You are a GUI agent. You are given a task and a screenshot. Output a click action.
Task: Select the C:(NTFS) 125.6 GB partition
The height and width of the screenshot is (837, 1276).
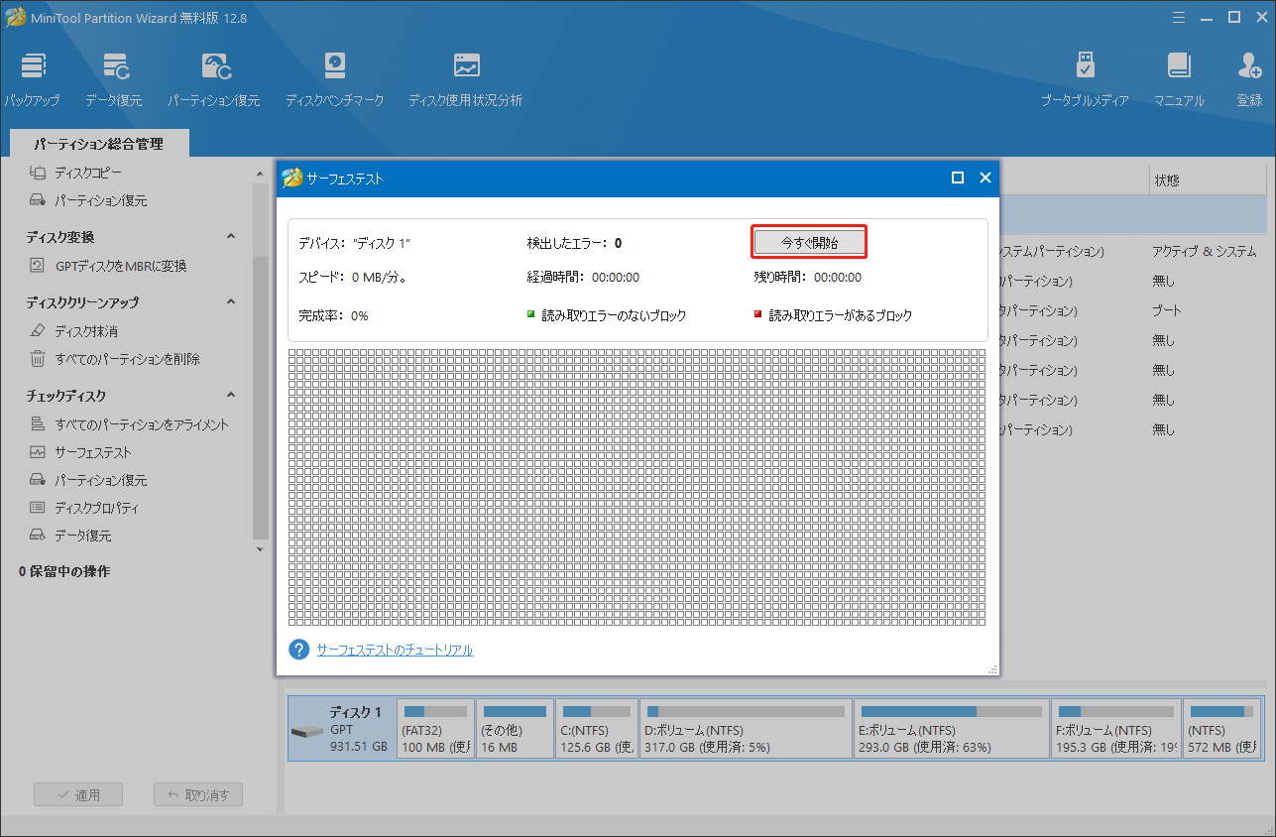point(597,728)
